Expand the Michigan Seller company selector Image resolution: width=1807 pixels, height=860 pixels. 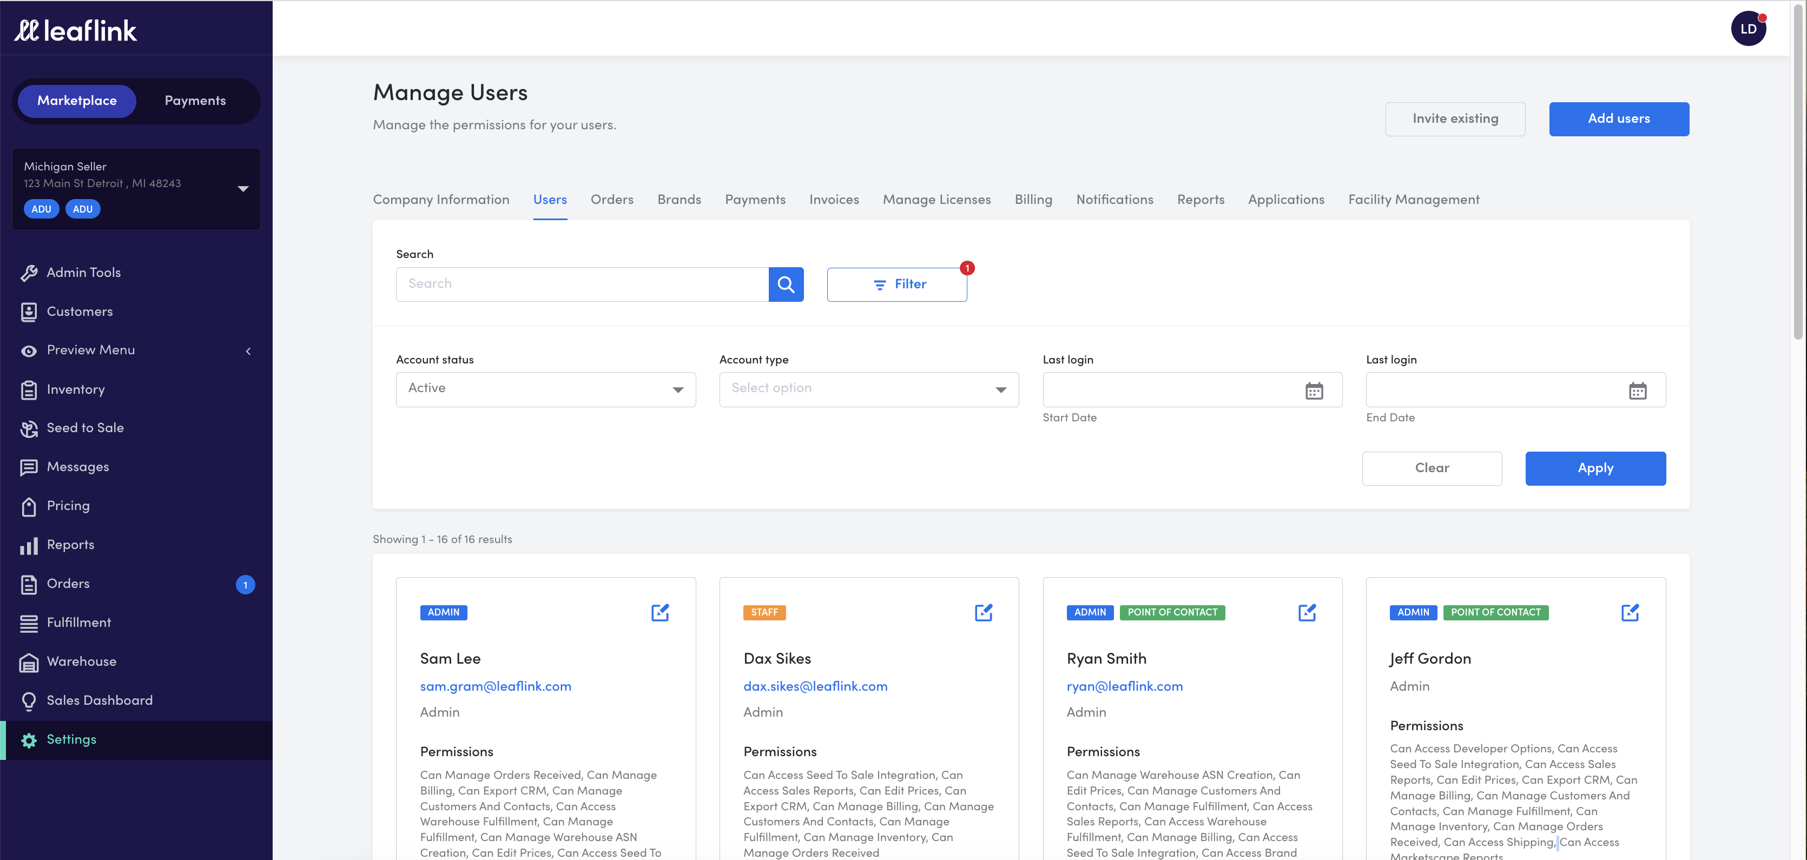[x=136, y=188]
